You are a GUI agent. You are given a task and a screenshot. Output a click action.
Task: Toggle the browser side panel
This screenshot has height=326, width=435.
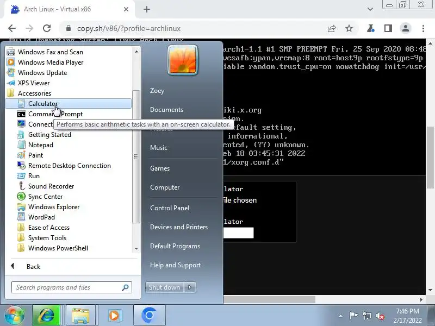[x=388, y=28]
